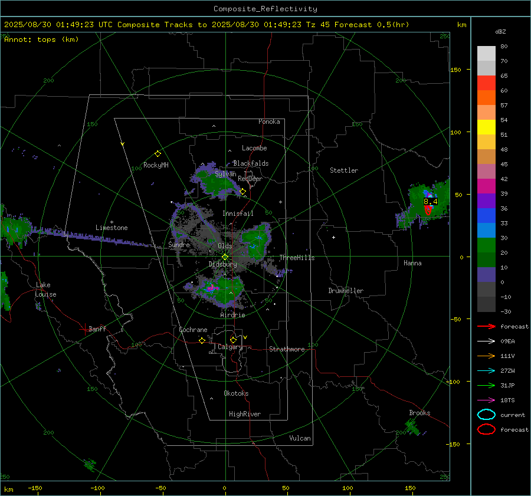Click the green 31JP arrow in legend
Image resolution: width=531 pixels, height=496 pixels.
(486, 385)
